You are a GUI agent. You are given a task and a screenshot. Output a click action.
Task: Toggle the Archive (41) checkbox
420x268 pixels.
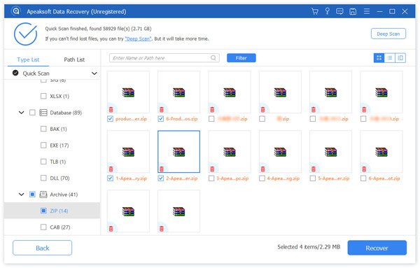[32, 194]
